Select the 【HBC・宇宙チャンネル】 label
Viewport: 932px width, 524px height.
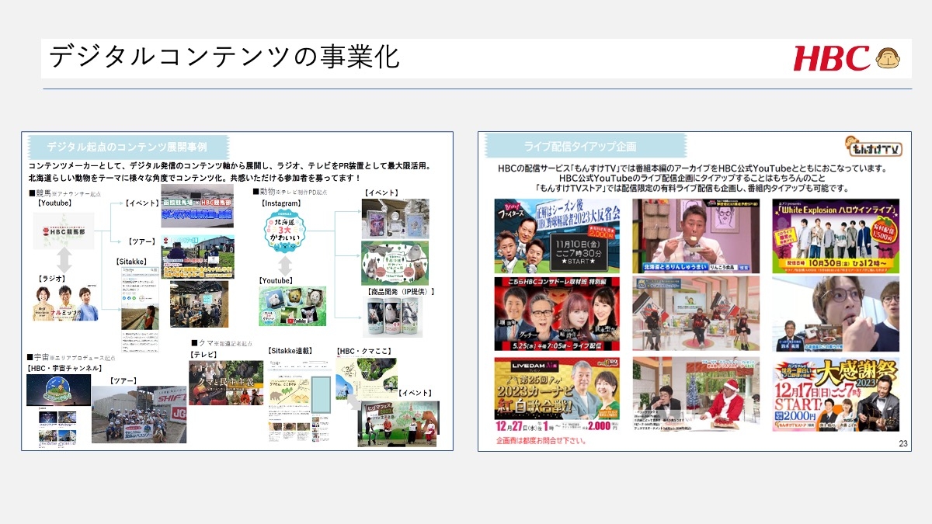pyautogui.click(x=64, y=368)
